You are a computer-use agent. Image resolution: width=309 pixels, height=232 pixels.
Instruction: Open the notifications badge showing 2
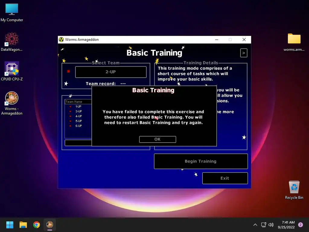(x=301, y=225)
